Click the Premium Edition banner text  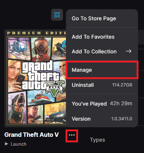36,33
